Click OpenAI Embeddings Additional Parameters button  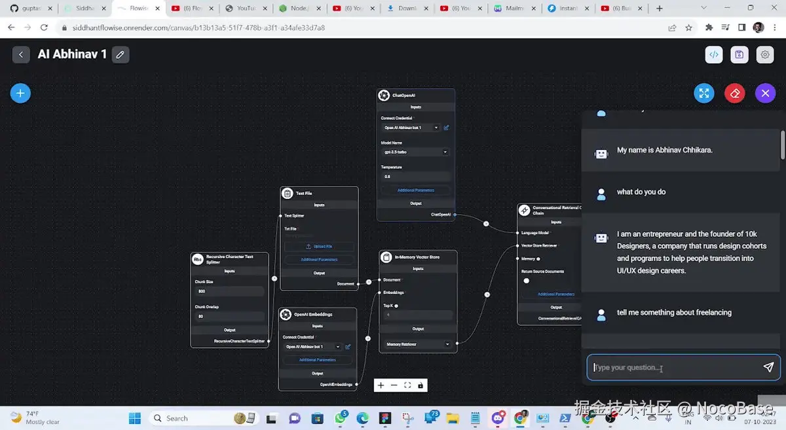[318, 360]
